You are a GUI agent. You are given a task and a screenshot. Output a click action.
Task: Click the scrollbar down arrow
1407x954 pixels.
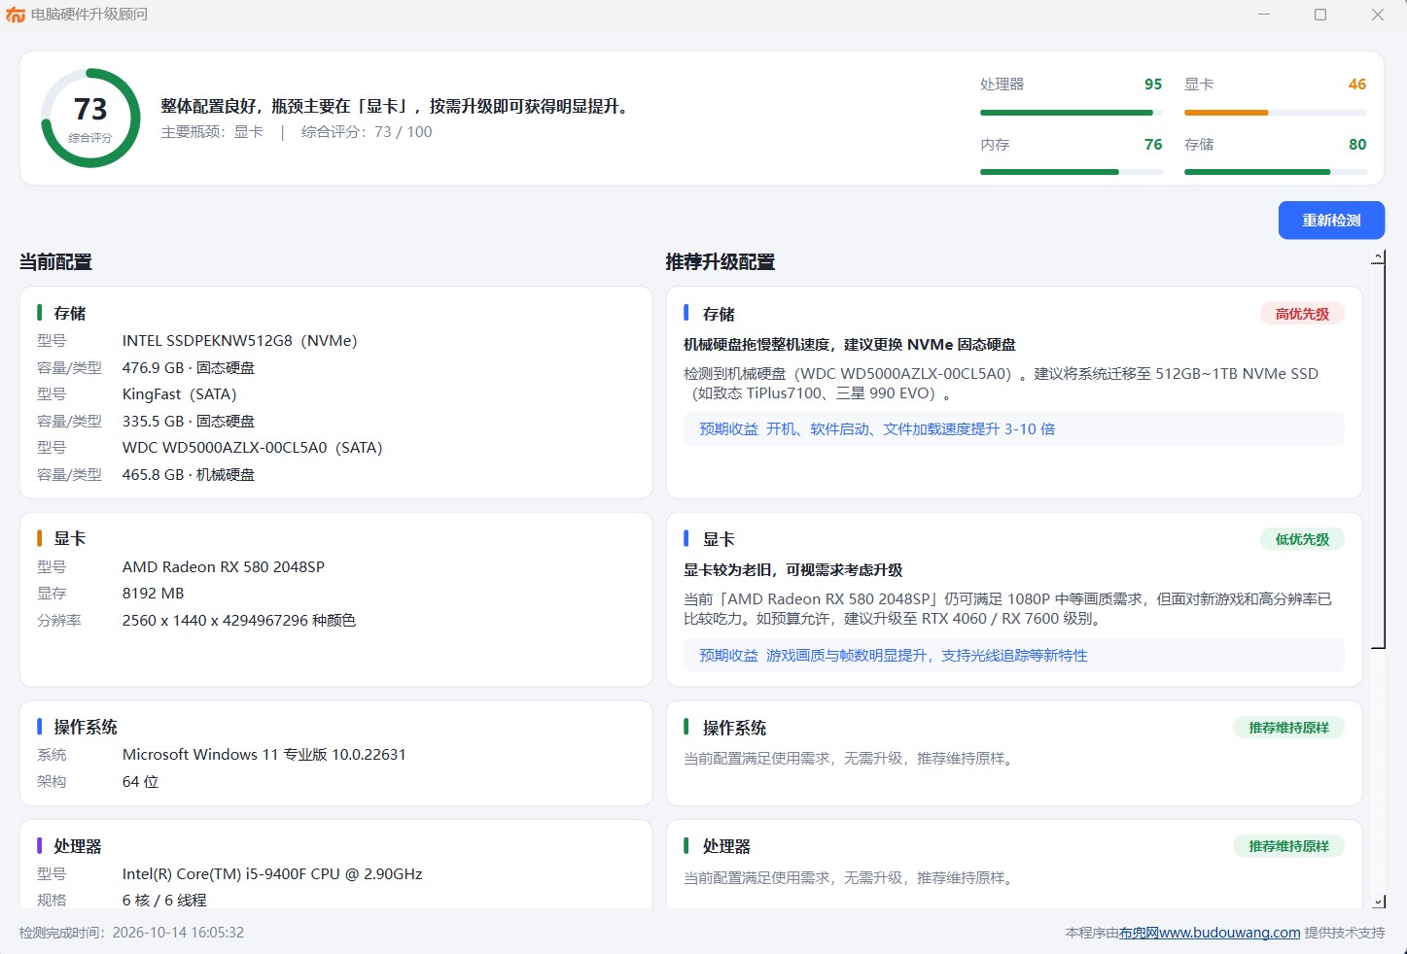point(1378,902)
